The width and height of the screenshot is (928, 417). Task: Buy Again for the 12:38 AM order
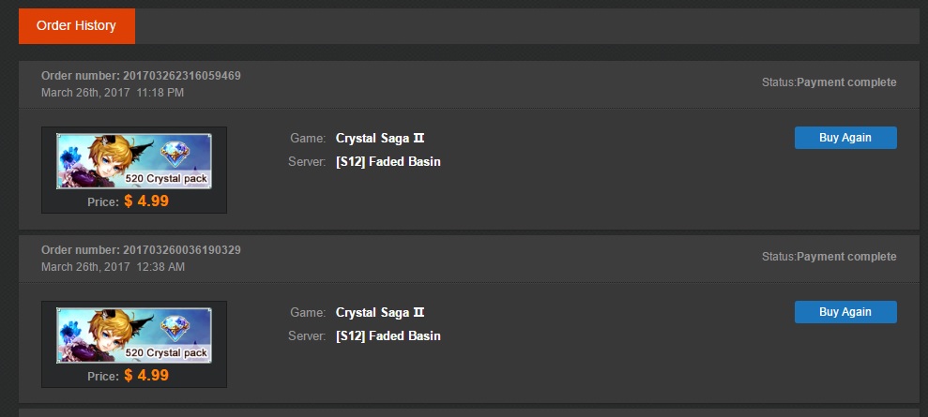(x=844, y=312)
